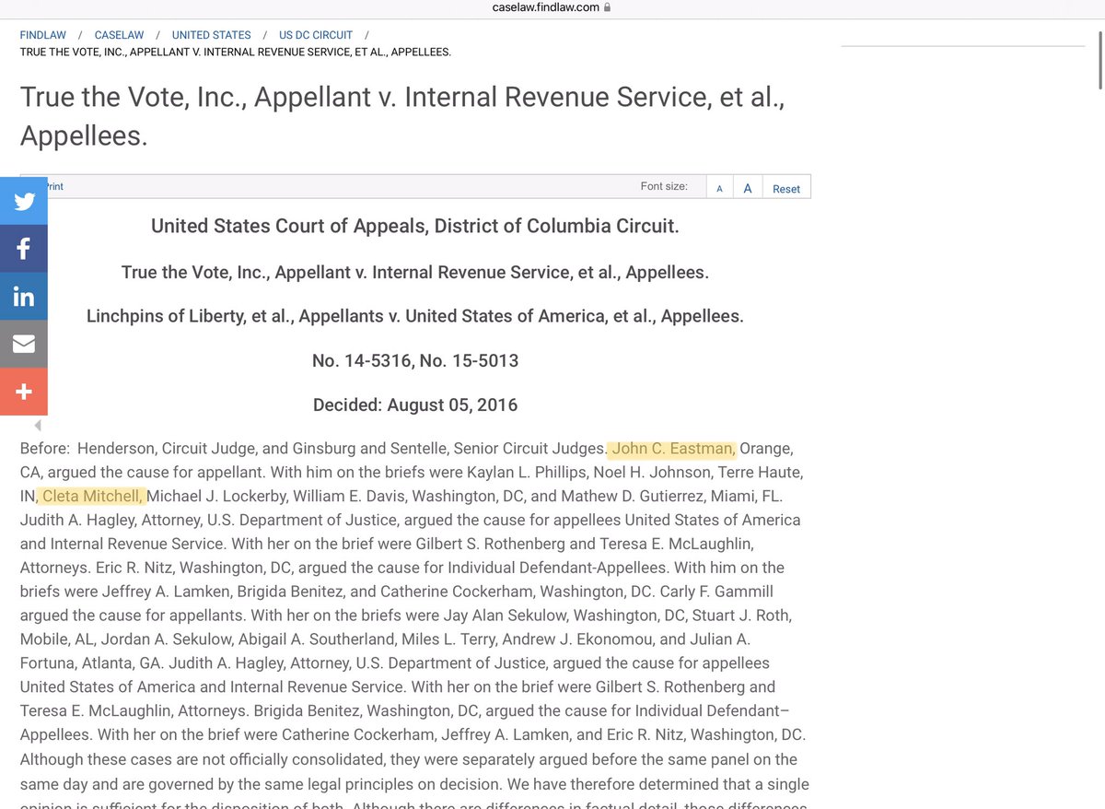Open UNITED STATES breadcrumb link
Image resolution: width=1105 pixels, height=809 pixels.
[211, 35]
